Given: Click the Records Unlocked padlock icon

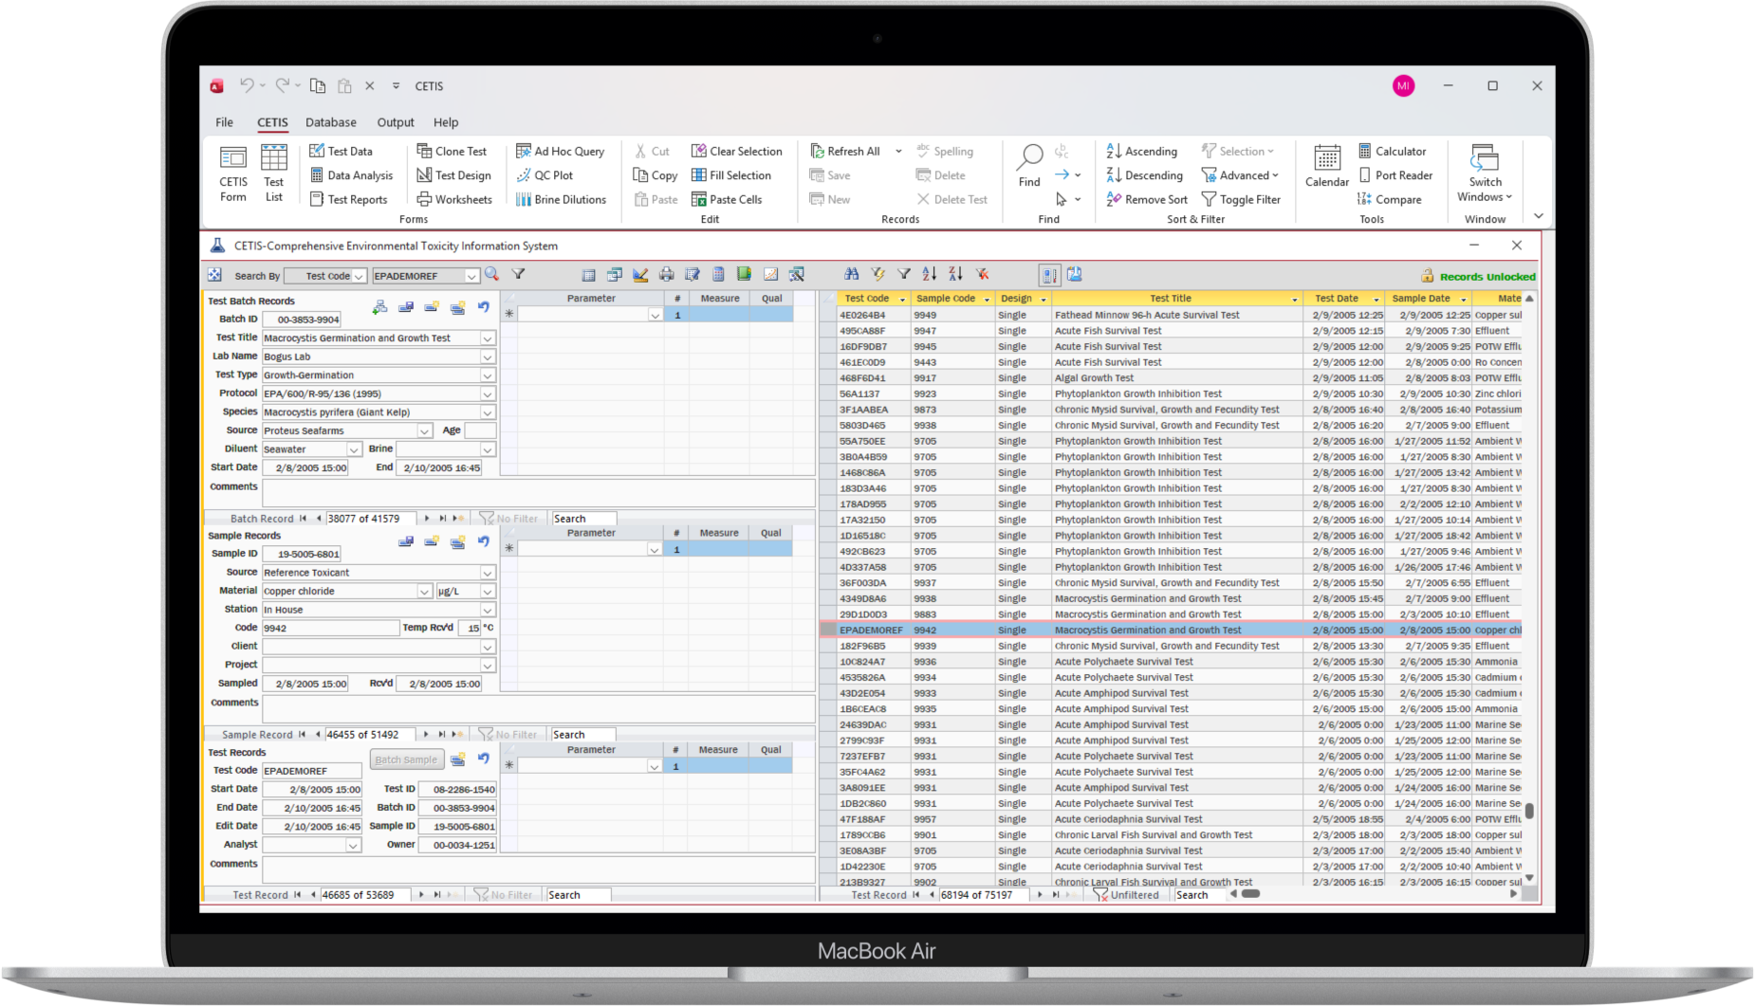Looking at the screenshot, I should (x=1427, y=276).
